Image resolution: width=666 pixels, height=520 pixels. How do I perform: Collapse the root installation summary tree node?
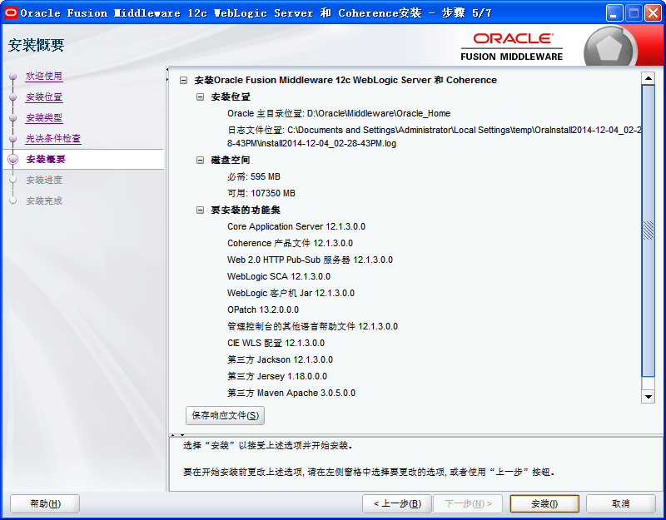[x=183, y=80]
